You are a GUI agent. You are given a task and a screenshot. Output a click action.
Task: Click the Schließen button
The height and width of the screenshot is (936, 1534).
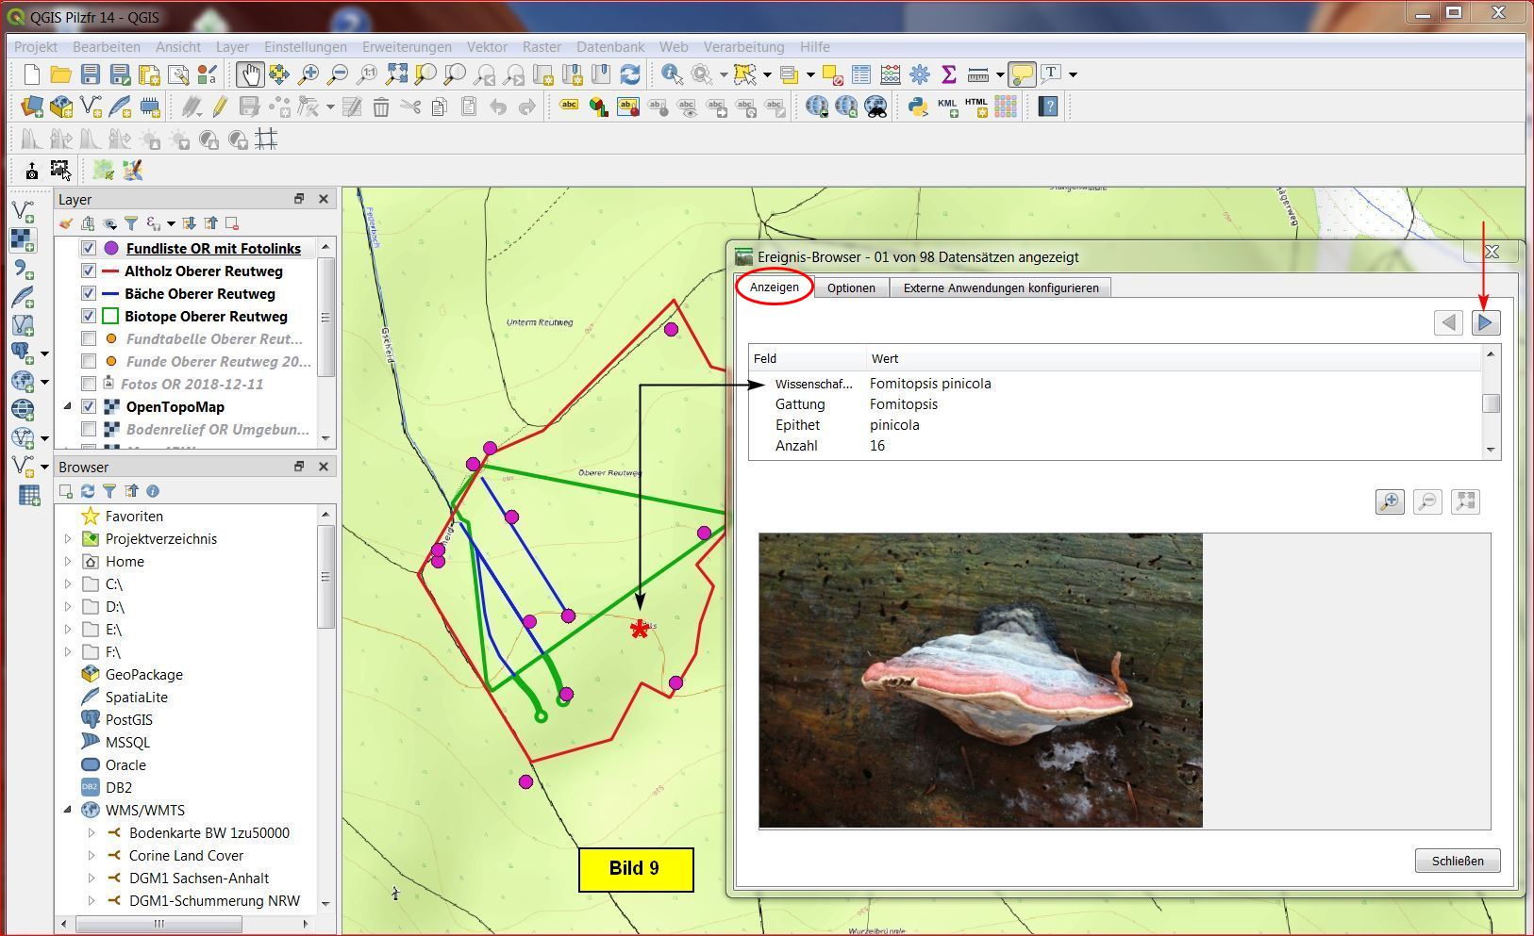pyautogui.click(x=1457, y=861)
